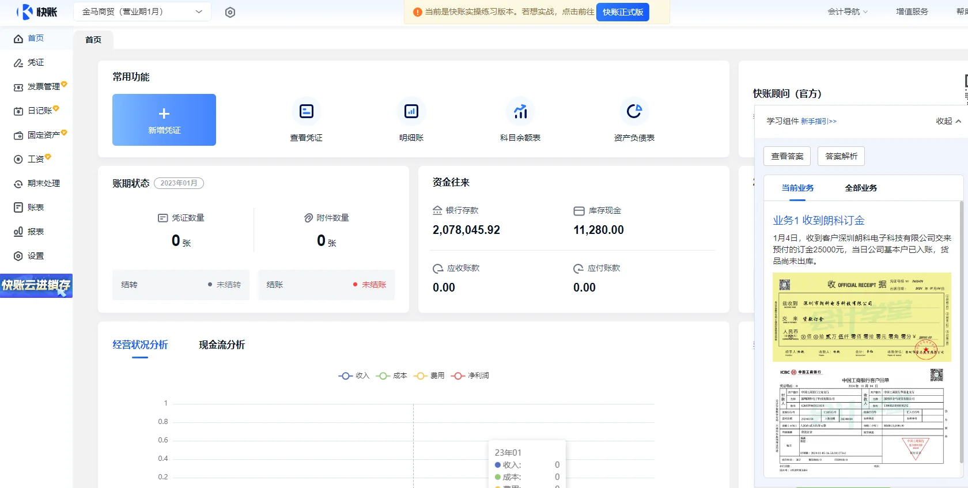Image resolution: width=968 pixels, height=488 pixels.
Task: Expand the 会计导航 dropdown menu
Action: [848, 12]
